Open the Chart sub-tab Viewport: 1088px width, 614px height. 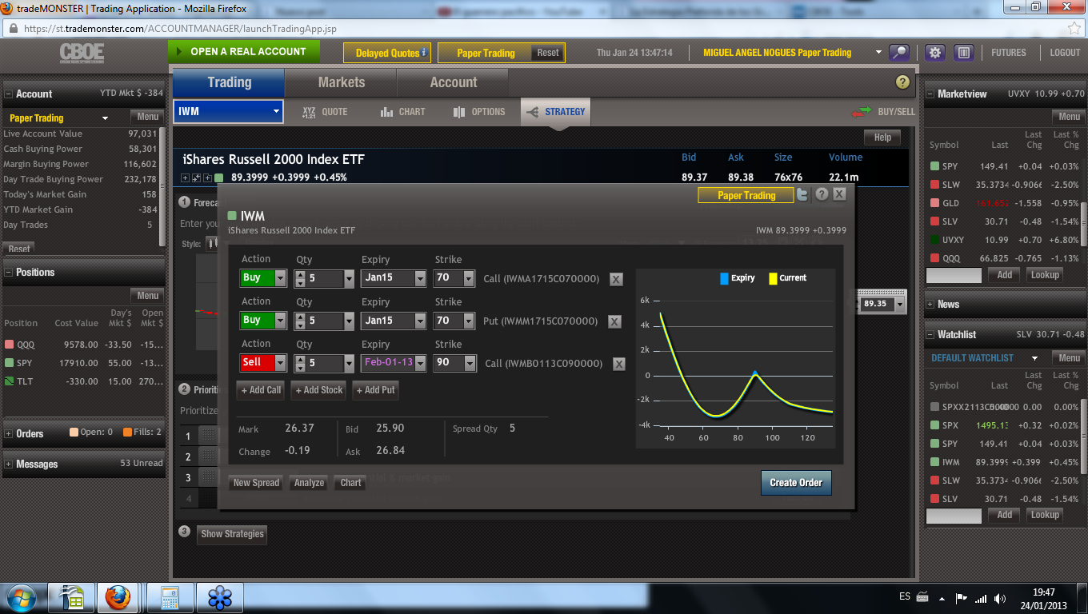click(402, 112)
